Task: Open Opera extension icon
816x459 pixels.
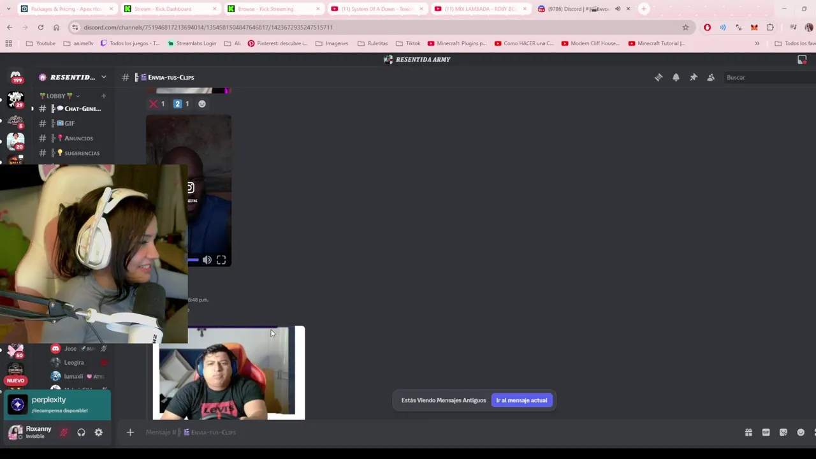Action: [x=707, y=27]
